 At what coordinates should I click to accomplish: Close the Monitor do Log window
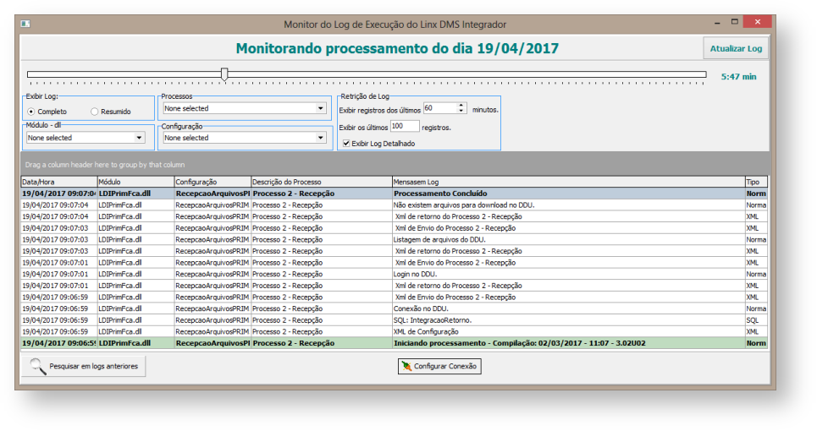(757, 22)
